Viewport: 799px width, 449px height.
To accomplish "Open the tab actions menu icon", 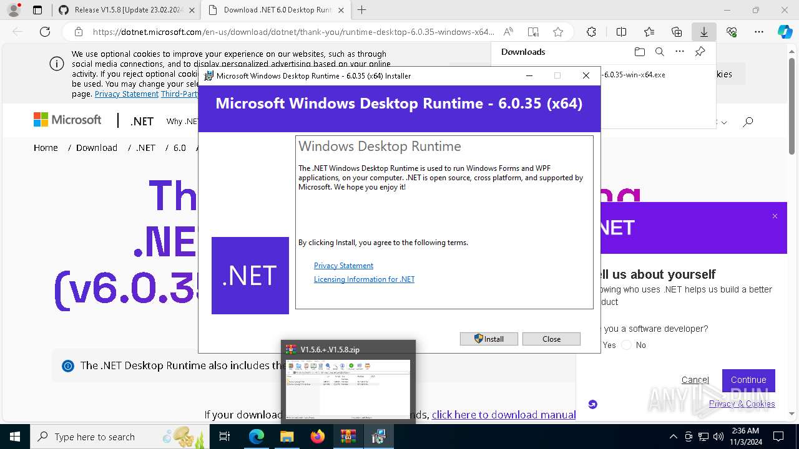I will pyautogui.click(x=37, y=10).
